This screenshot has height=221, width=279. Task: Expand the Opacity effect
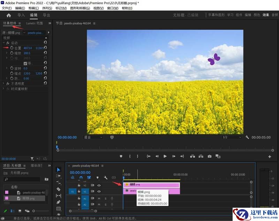3,83
